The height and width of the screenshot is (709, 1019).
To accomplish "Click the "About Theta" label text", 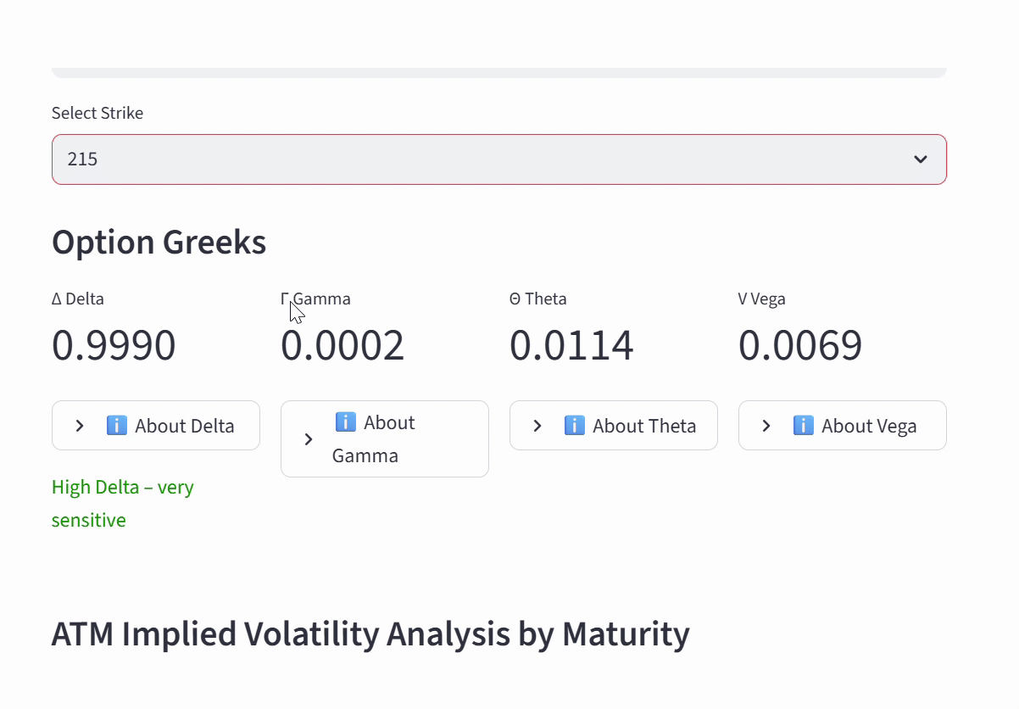I will pyautogui.click(x=644, y=426).
